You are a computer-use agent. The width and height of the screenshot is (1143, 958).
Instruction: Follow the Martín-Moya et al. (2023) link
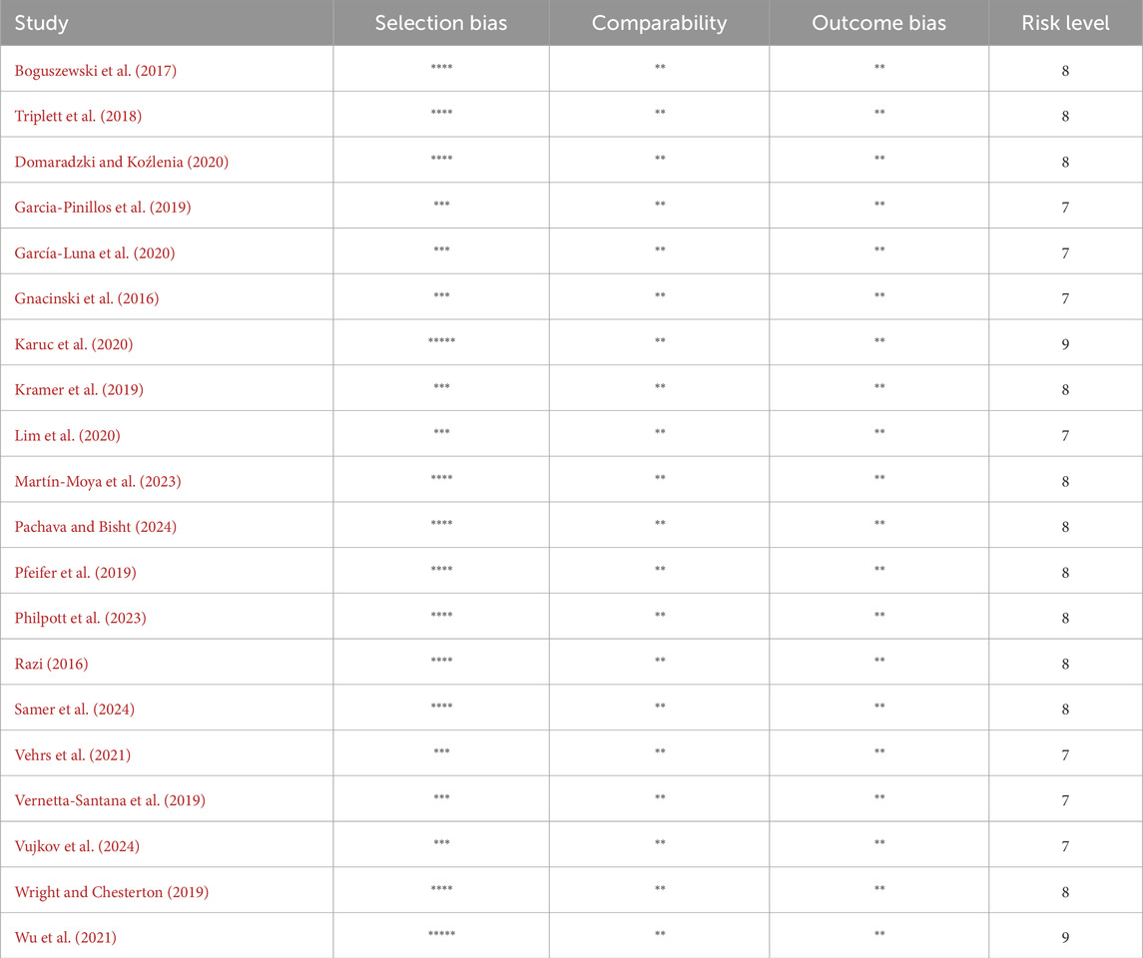98,481
